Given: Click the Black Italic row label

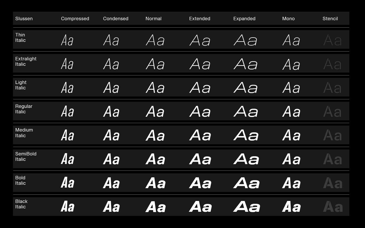Looking at the screenshot, I should (x=21, y=204).
